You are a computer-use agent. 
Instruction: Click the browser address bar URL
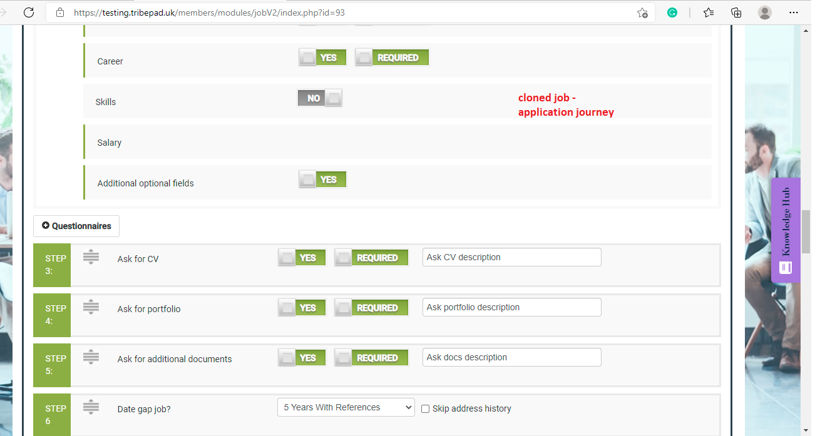pyautogui.click(x=209, y=13)
